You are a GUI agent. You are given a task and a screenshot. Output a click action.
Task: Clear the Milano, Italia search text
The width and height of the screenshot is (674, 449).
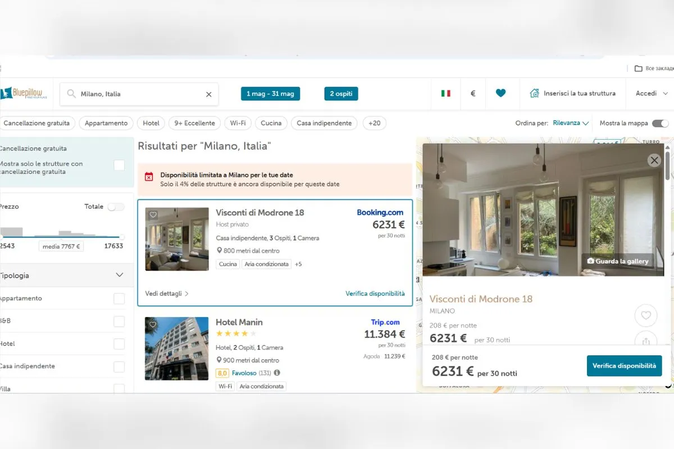tap(208, 94)
